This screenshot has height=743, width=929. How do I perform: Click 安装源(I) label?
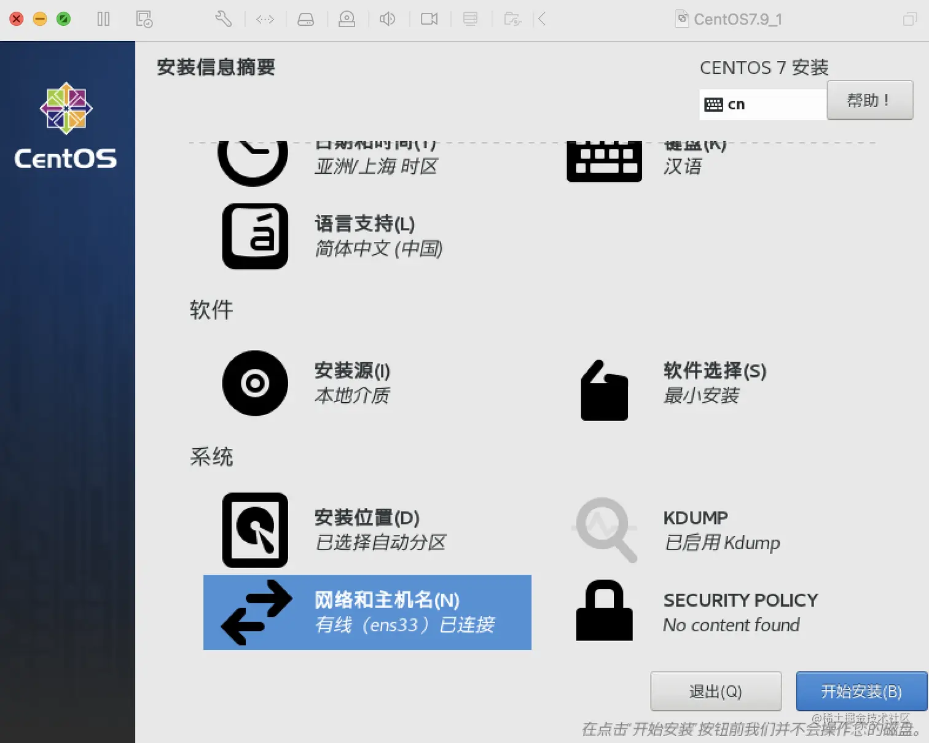[352, 371]
